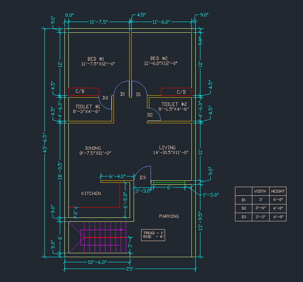Screen dimensions: 303x282
Task: Select the 8'-1.5"X4'-6" size text
Action: click(x=173, y=109)
